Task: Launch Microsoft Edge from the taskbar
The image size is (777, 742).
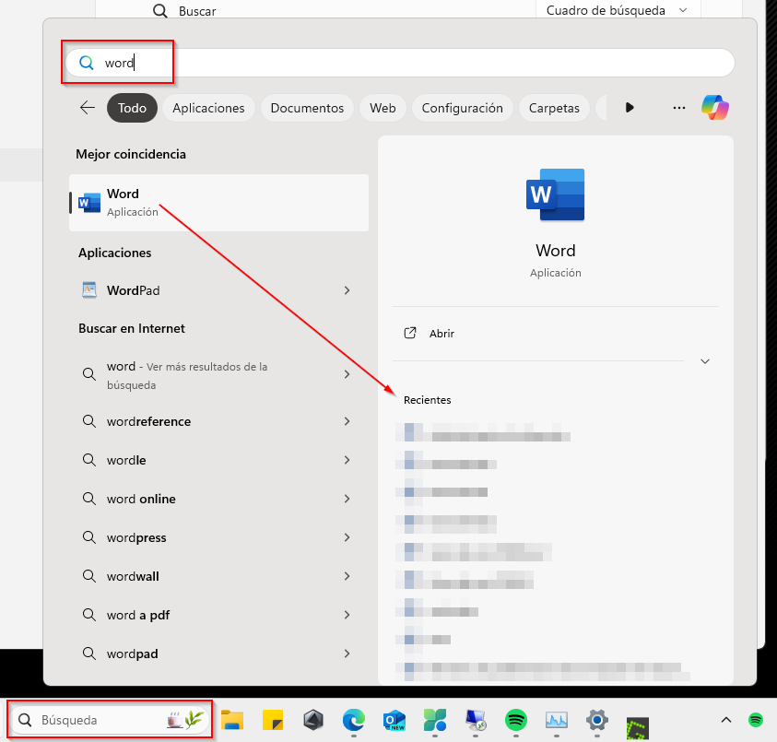Action: point(354,720)
